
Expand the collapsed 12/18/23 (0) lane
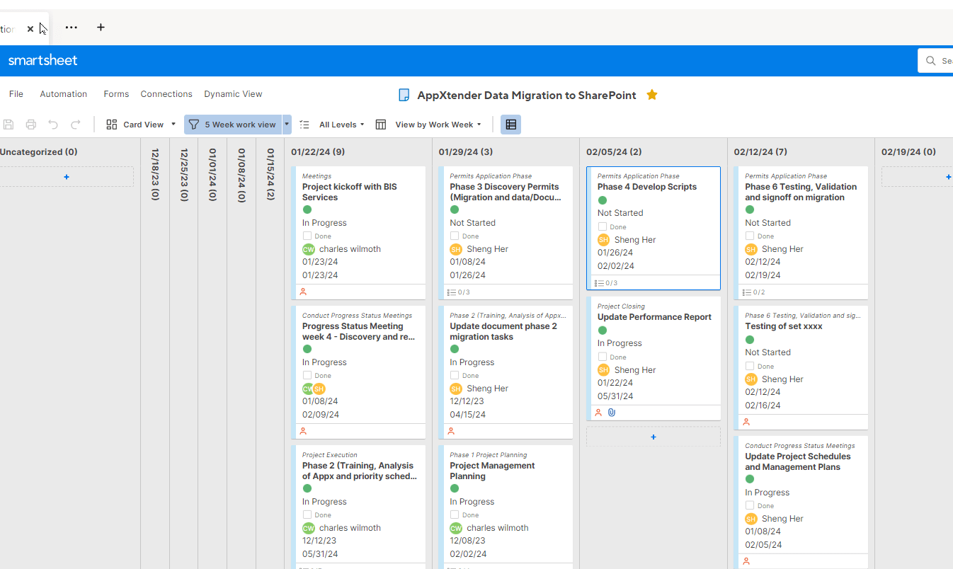155,175
